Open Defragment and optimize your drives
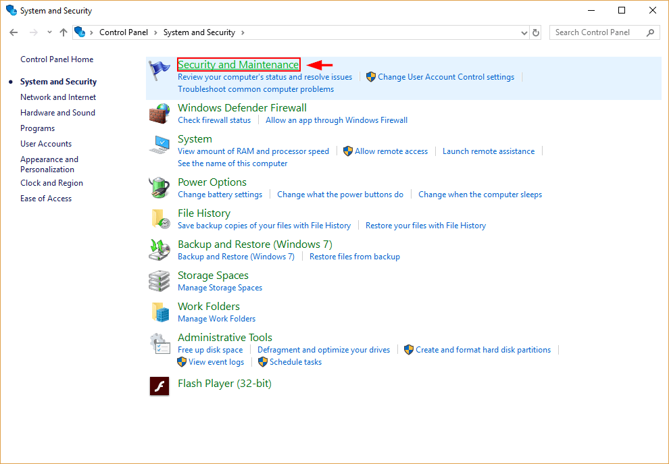The height and width of the screenshot is (464, 669). point(324,350)
